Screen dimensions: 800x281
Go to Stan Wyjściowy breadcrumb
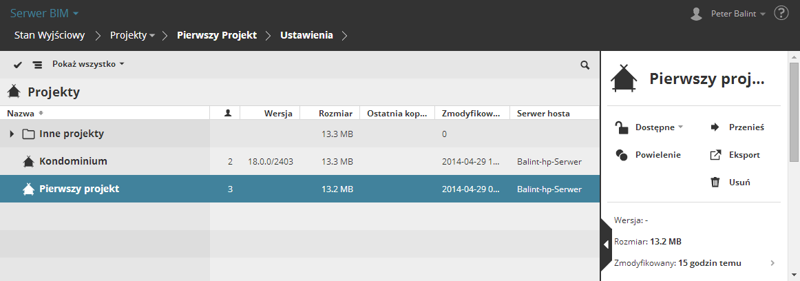pos(50,35)
